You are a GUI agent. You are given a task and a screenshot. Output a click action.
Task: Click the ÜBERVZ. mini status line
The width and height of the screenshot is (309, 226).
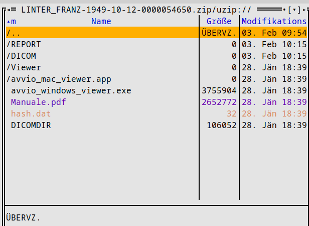[x=24, y=217]
